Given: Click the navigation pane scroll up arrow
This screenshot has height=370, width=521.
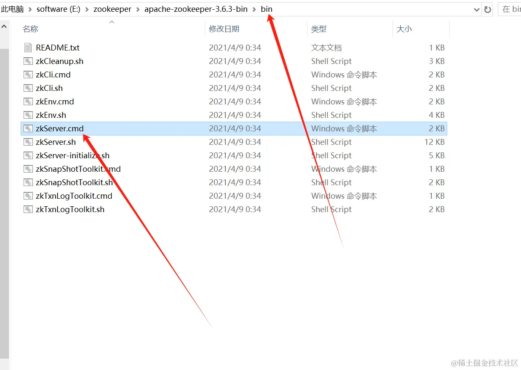Looking at the screenshot, I should pyautogui.click(x=4, y=27).
